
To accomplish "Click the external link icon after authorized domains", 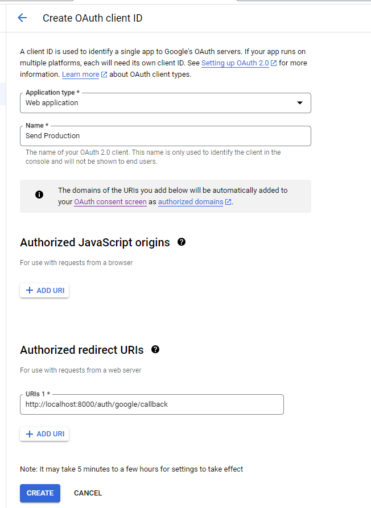I will (228, 202).
